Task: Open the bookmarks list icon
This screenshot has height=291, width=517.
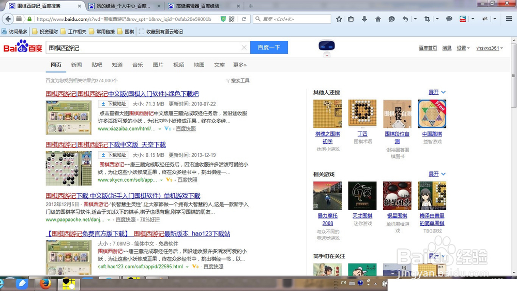Action: tap(351, 19)
